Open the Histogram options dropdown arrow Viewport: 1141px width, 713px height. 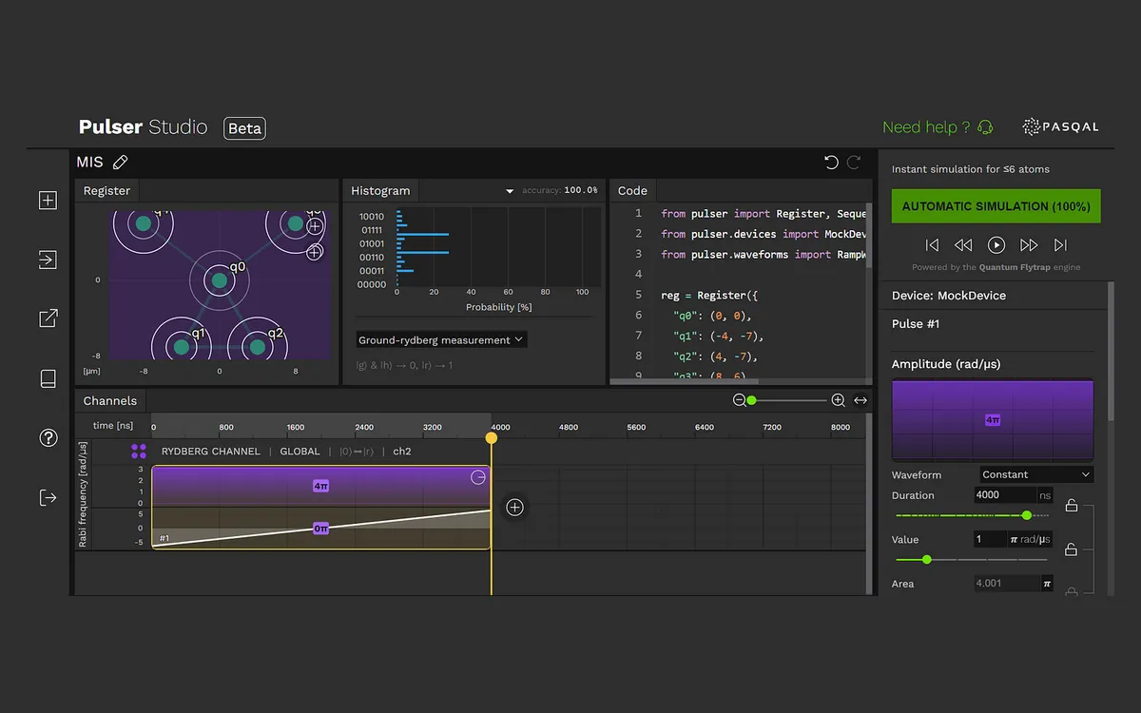(x=510, y=191)
